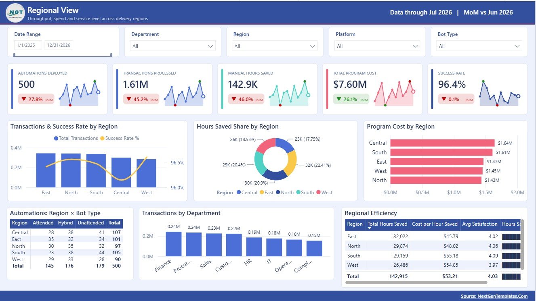Select the West bar in Transactions chart

[x=146, y=173]
